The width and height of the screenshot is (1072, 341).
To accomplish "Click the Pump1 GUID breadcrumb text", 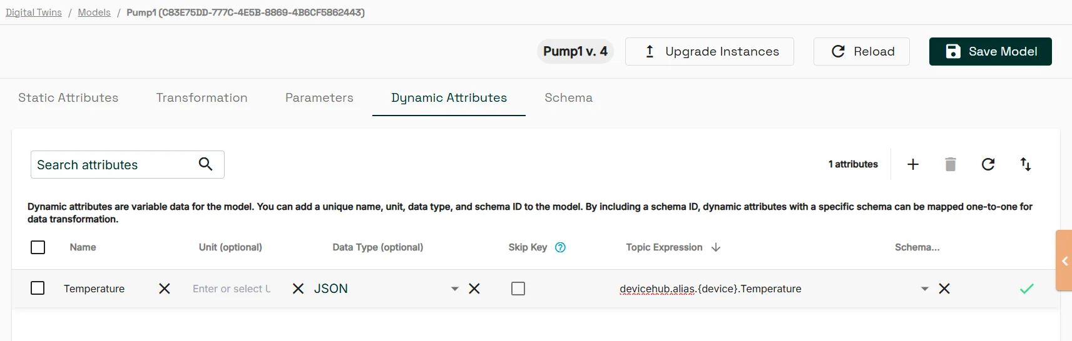I will (x=245, y=12).
